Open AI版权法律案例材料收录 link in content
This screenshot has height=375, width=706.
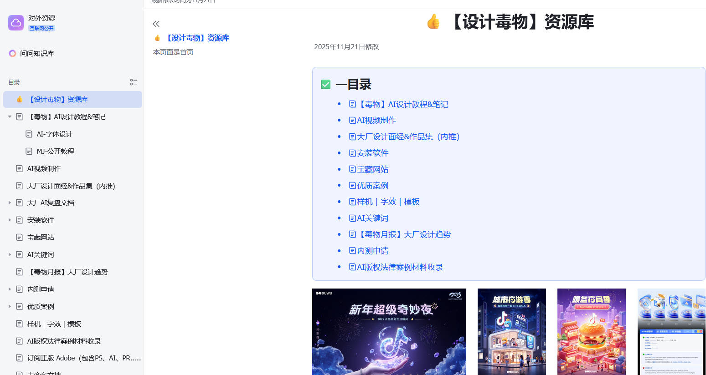[x=396, y=267]
